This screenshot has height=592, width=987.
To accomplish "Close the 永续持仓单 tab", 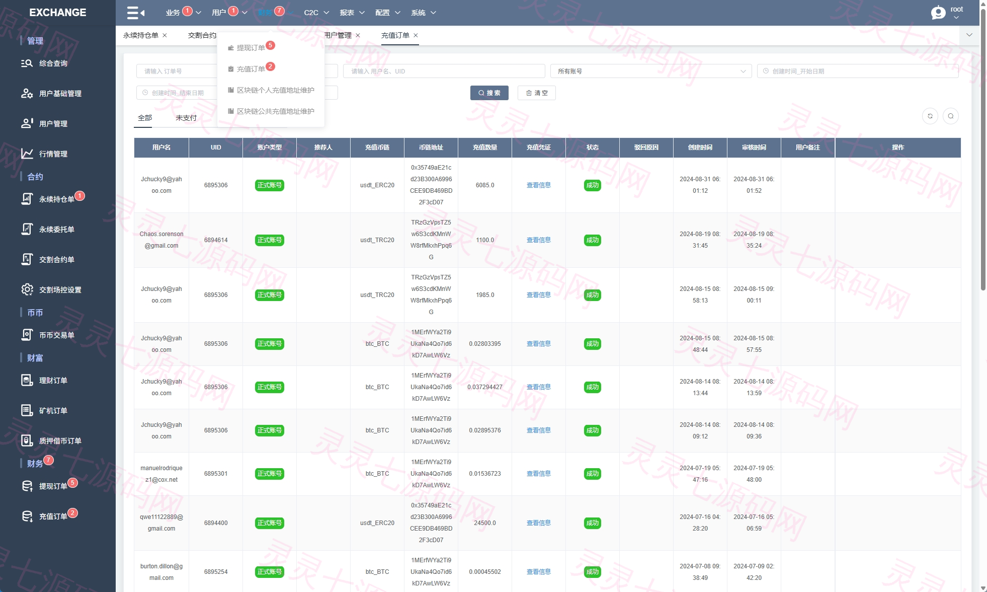I will tap(164, 35).
